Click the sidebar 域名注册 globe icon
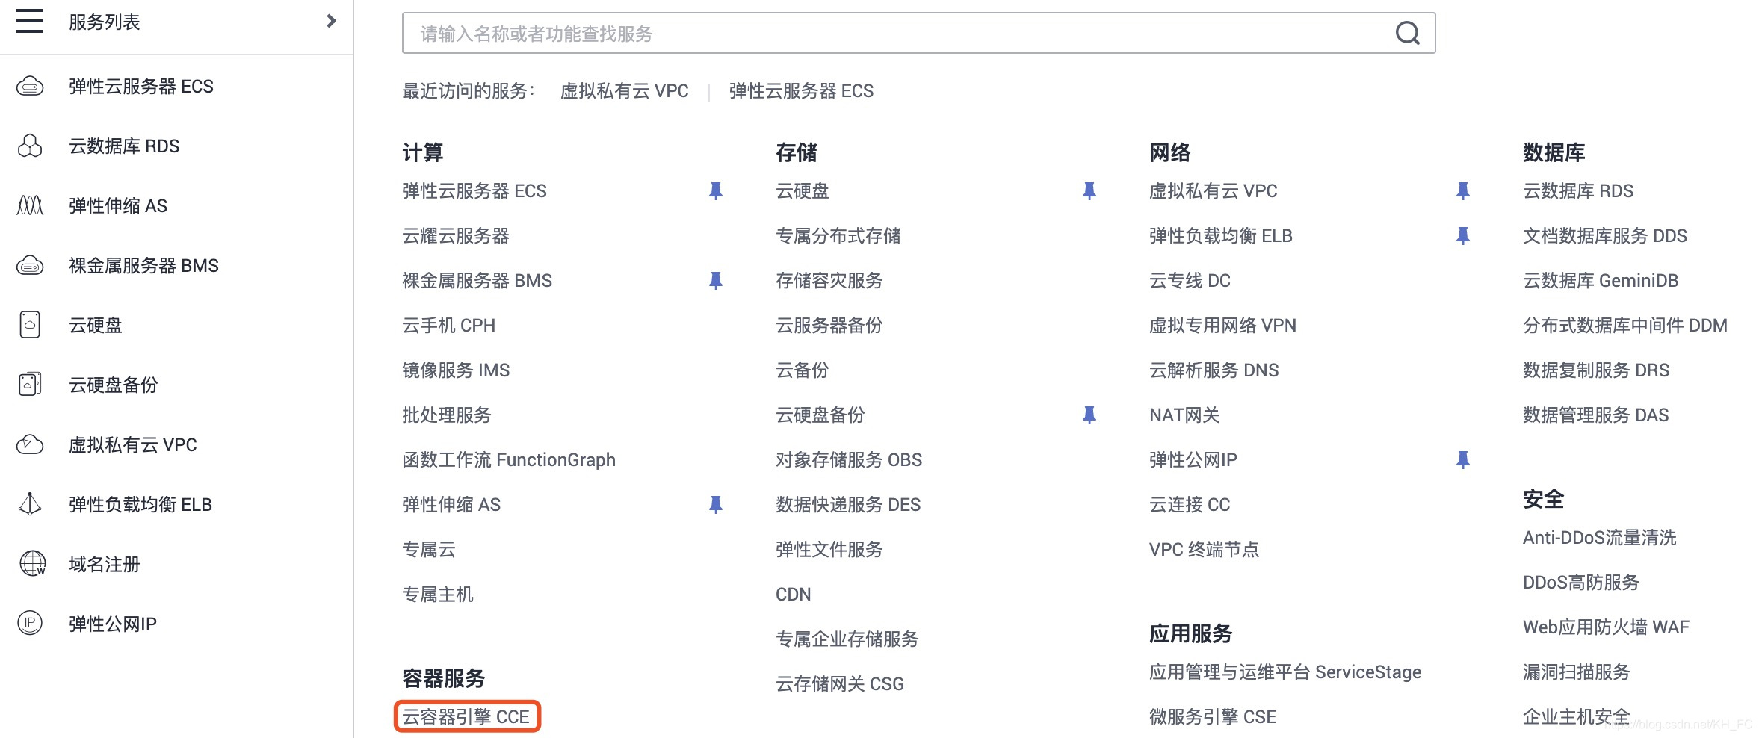Image resolution: width=1759 pixels, height=738 pixels. [x=32, y=564]
